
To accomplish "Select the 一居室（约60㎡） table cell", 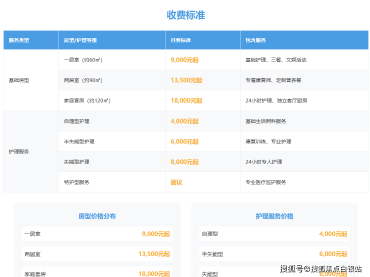I will [83, 60].
